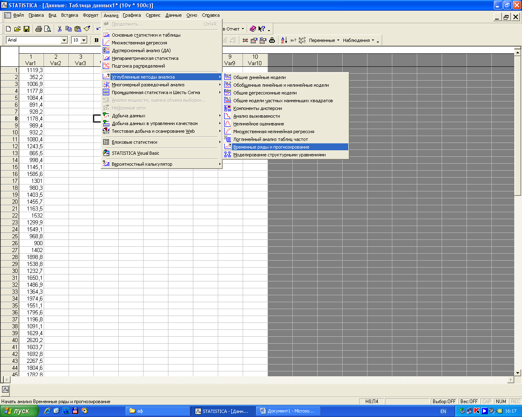Click the Paste clipboard icon
This screenshot has width=522, height=417.
(77, 29)
